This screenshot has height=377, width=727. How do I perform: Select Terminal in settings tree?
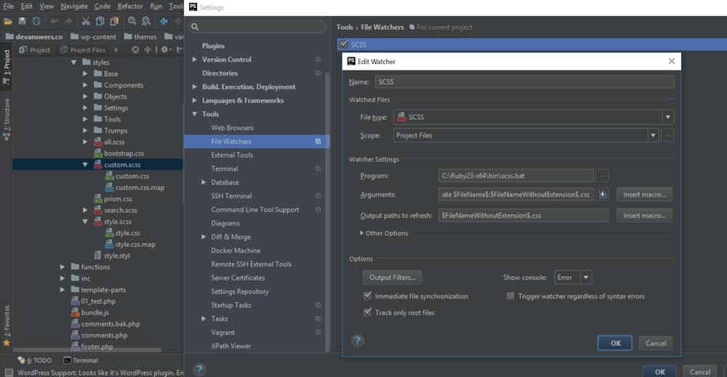click(225, 169)
